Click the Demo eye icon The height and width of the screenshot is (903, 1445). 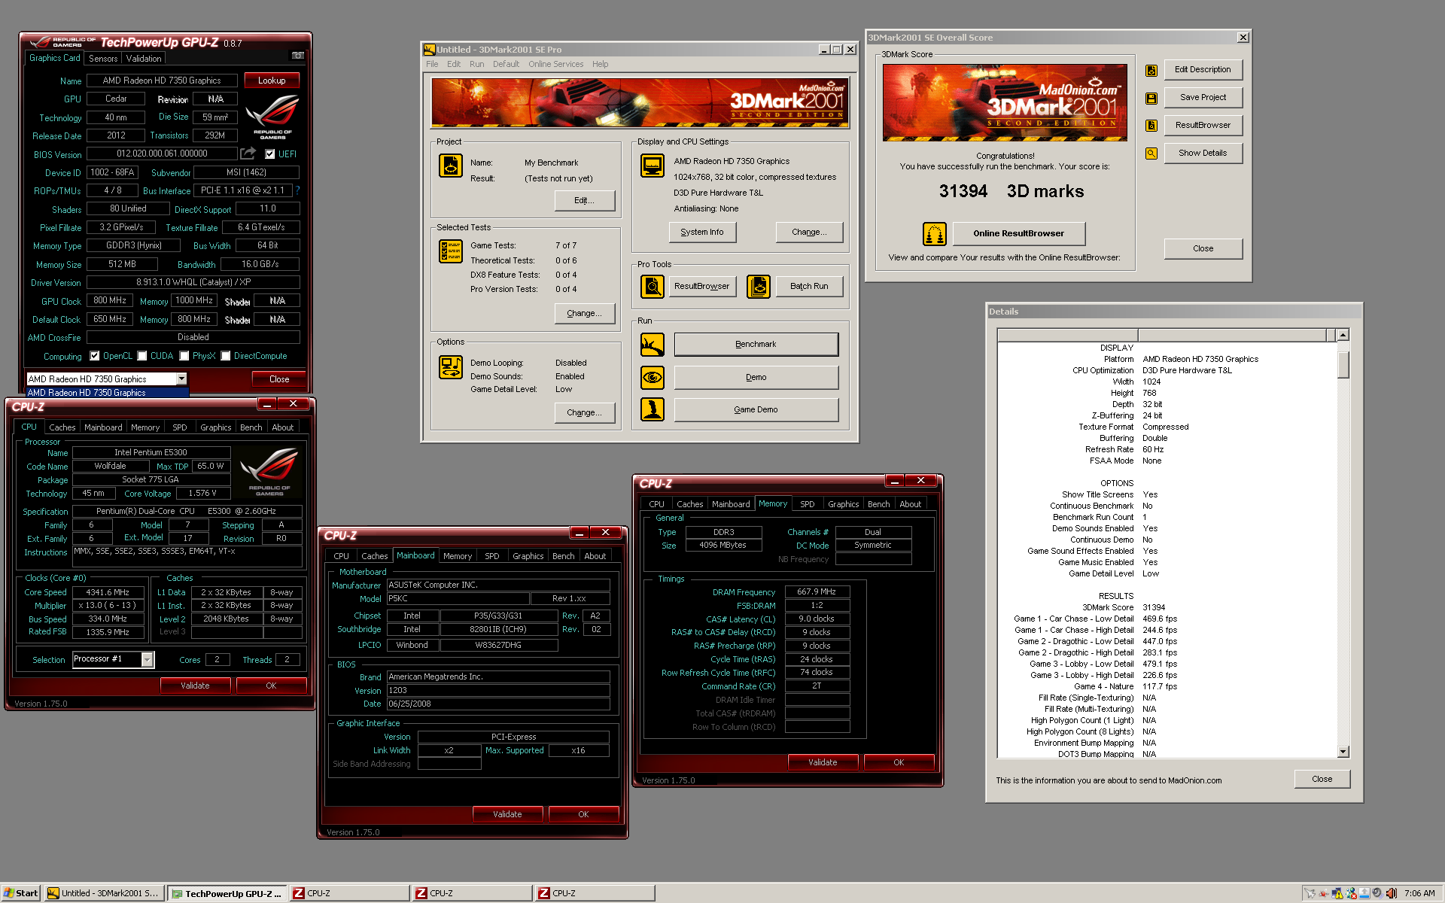[x=652, y=377]
